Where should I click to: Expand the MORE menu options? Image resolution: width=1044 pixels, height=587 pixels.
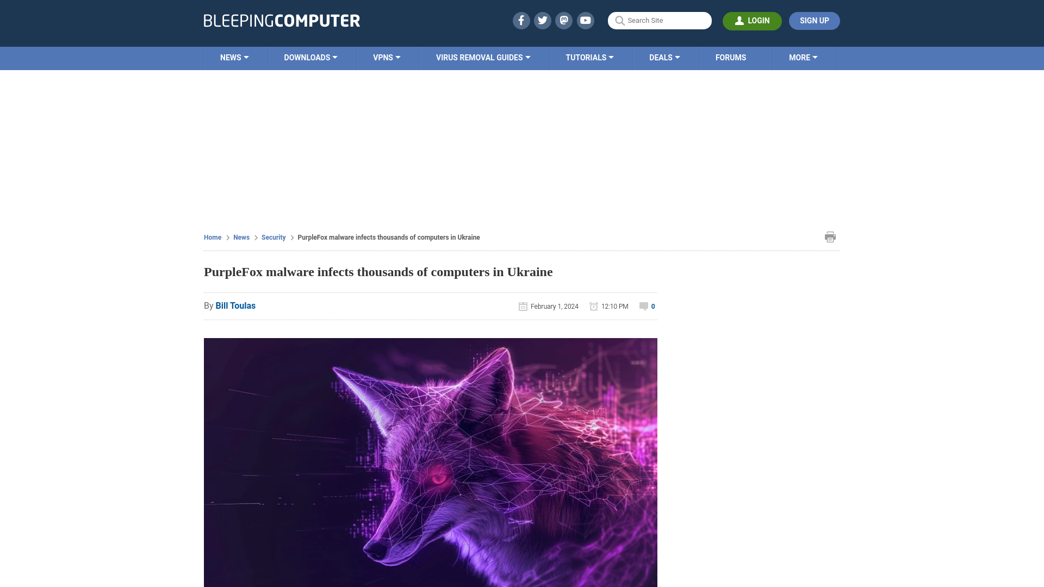click(803, 57)
